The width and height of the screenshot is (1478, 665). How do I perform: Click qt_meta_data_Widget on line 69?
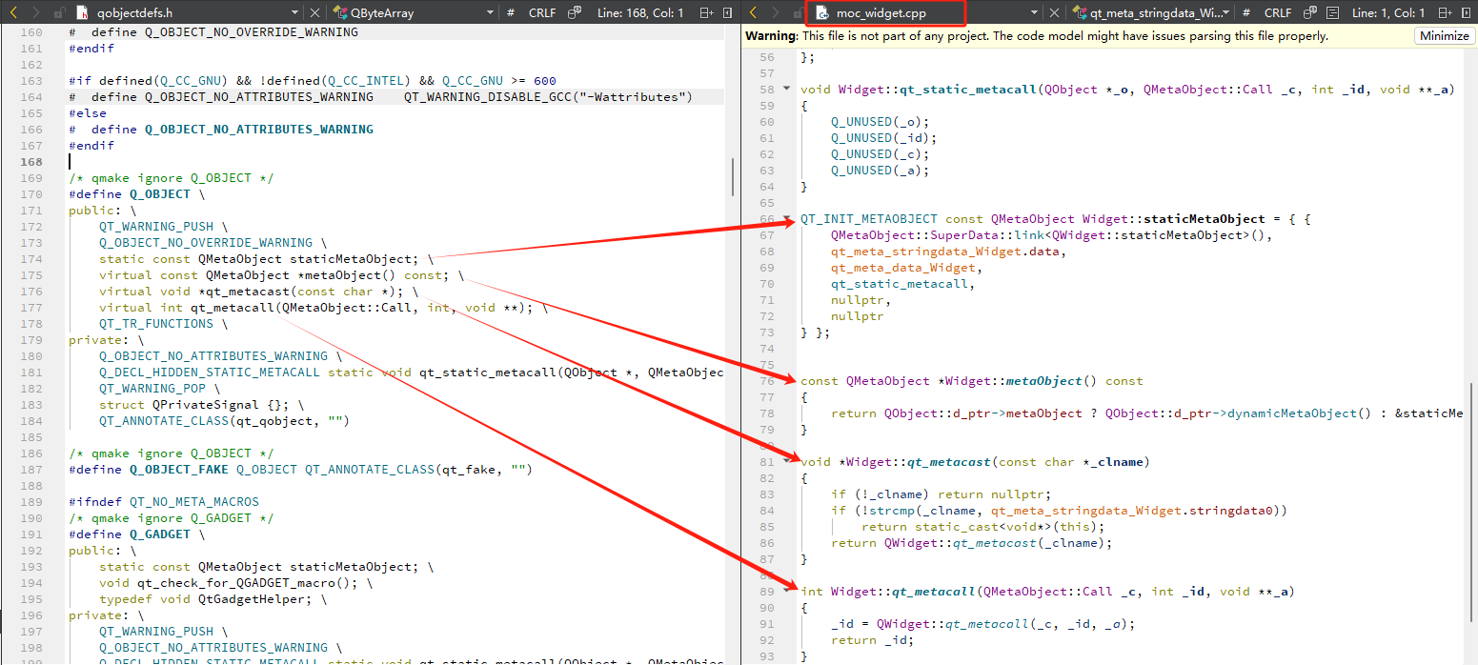(x=902, y=267)
